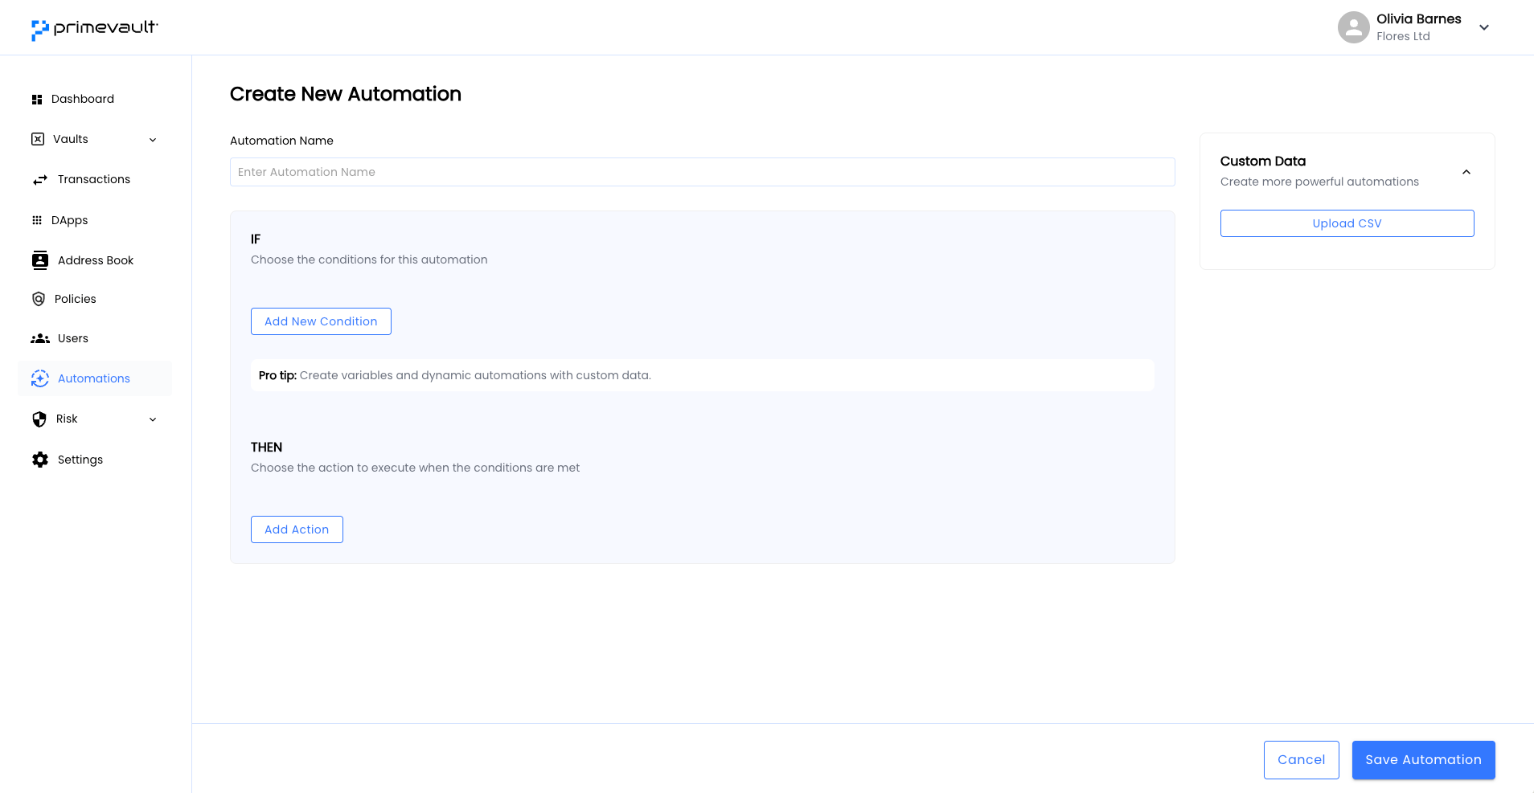Click the Policies shield icon

(x=39, y=299)
